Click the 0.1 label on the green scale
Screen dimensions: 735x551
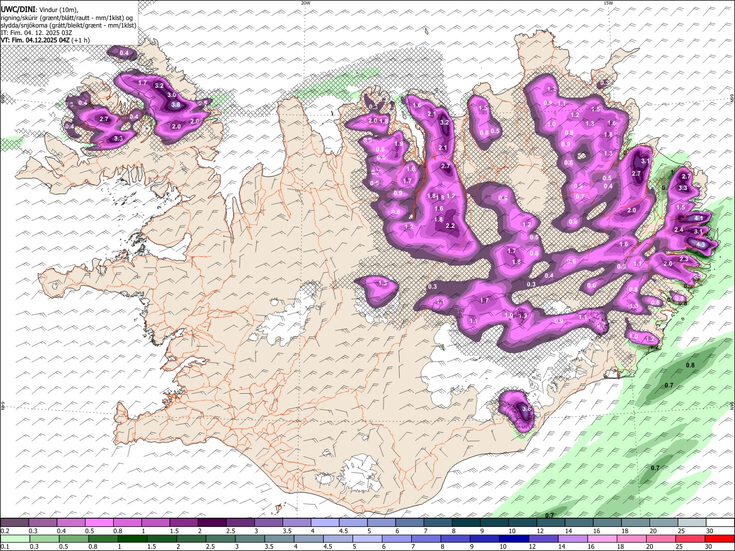tap(5, 546)
